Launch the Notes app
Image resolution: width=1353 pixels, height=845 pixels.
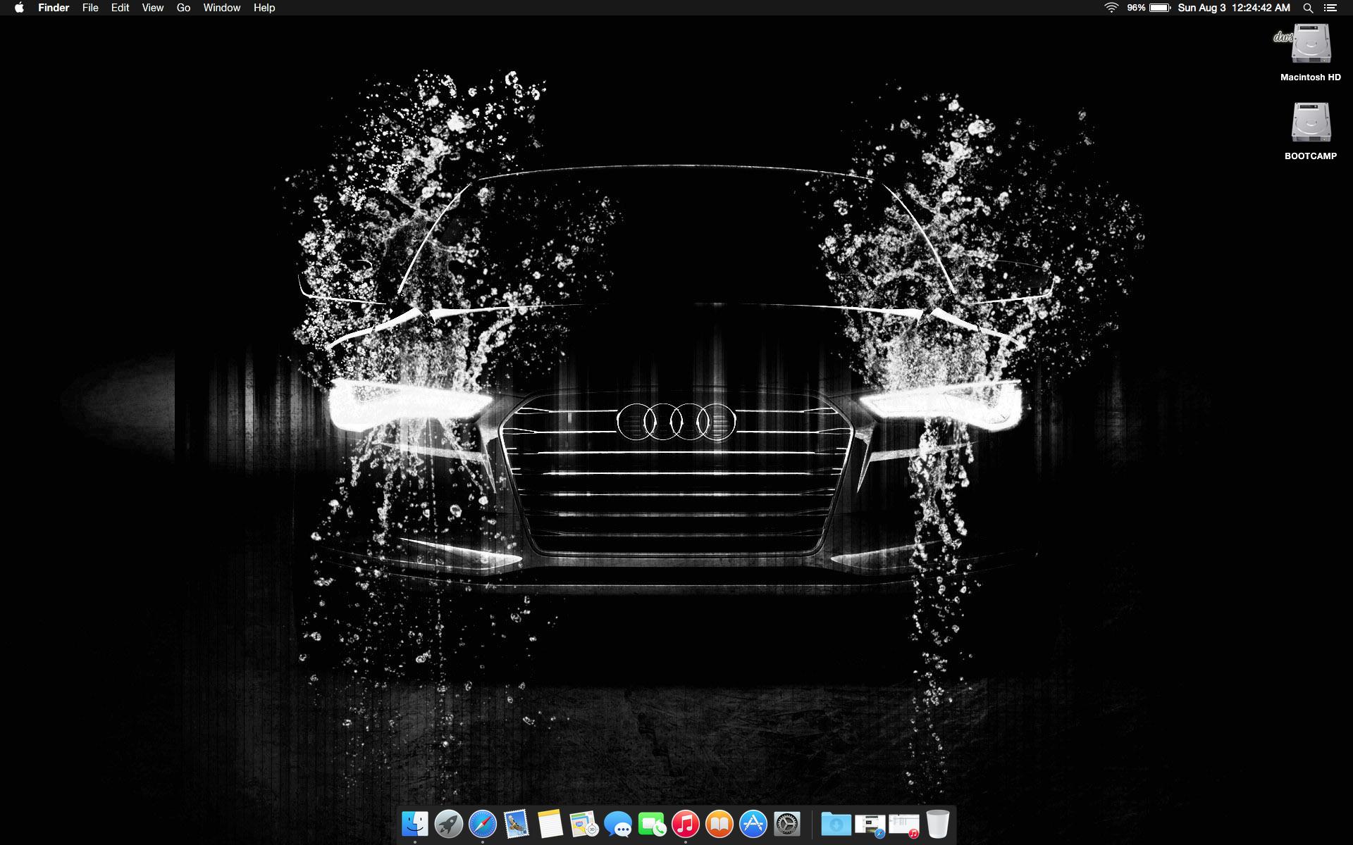tap(550, 824)
